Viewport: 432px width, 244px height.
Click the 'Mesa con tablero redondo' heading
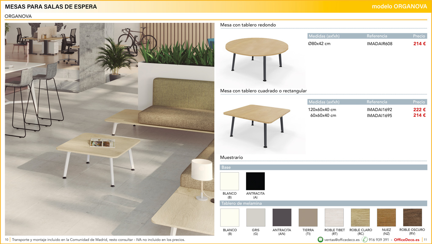pyautogui.click(x=248, y=25)
